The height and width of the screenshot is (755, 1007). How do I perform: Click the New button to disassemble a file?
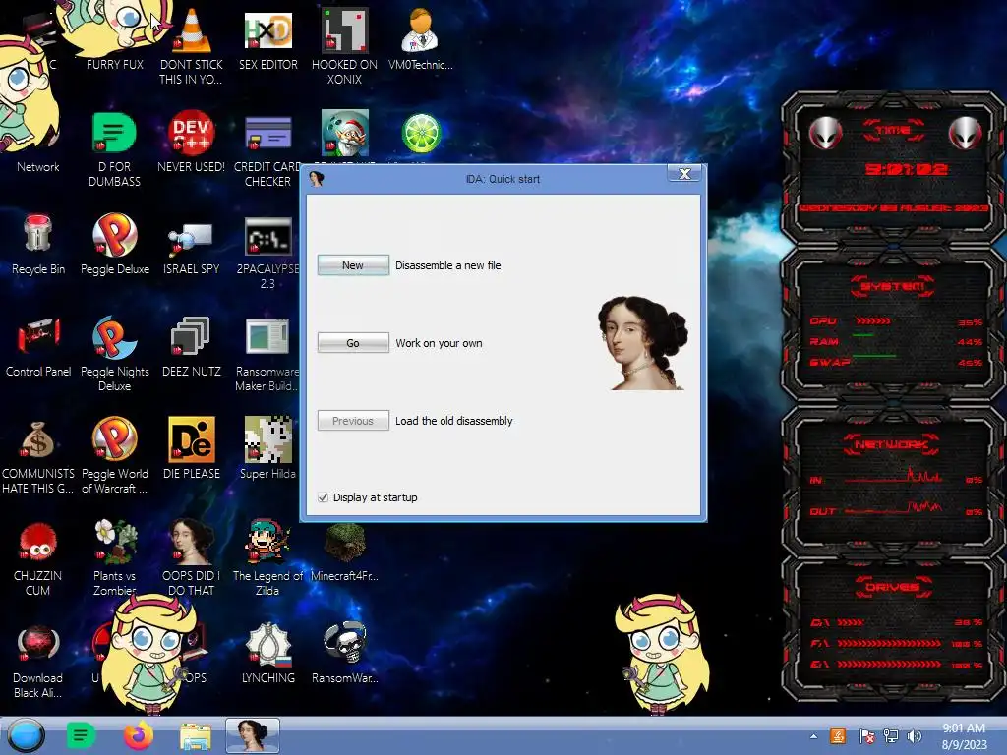[353, 265]
